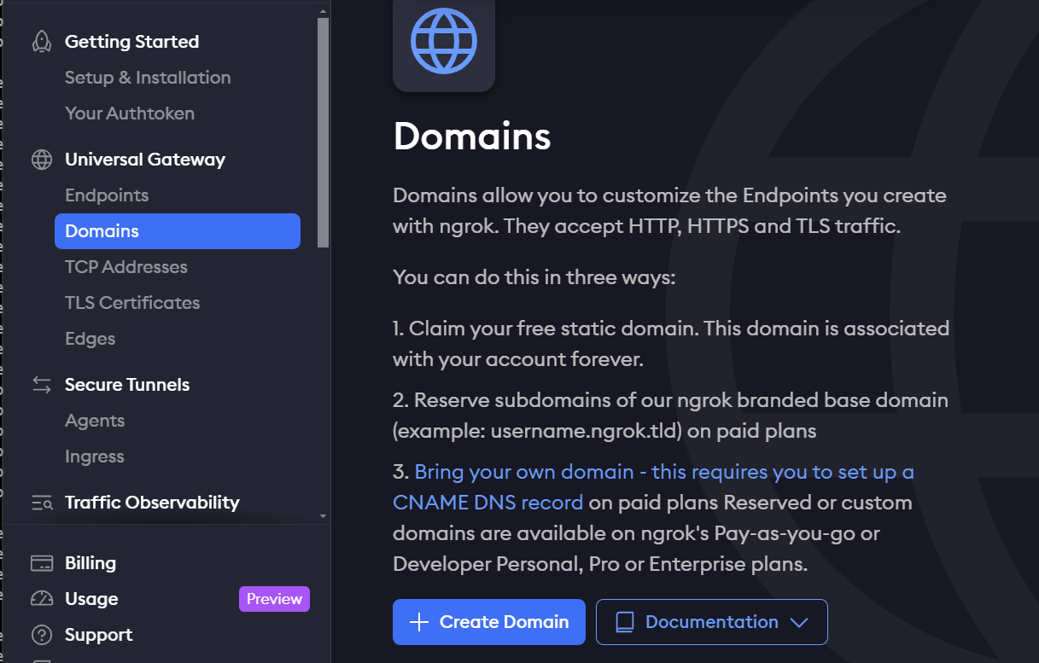1039x663 pixels.
Task: Click the Secure Tunnels arrows icon
Action: 41,385
